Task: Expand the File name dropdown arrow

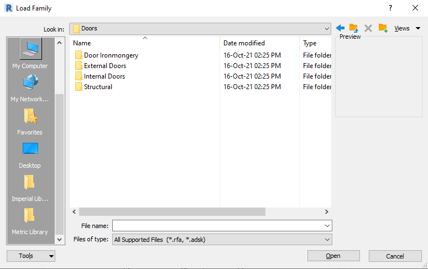Action: (327, 226)
